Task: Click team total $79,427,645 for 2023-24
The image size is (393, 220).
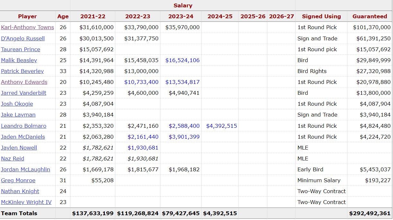Action: tap(181, 213)
